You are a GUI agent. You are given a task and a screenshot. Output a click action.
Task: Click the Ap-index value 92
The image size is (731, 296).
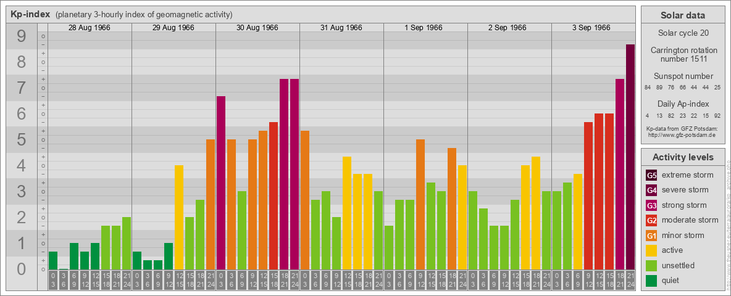(717, 116)
